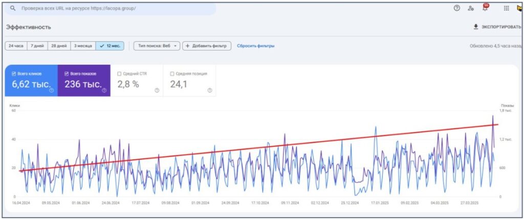The height and width of the screenshot is (219, 524).
Task: Click help icon in Средняя позиция card
Action: click(209, 90)
